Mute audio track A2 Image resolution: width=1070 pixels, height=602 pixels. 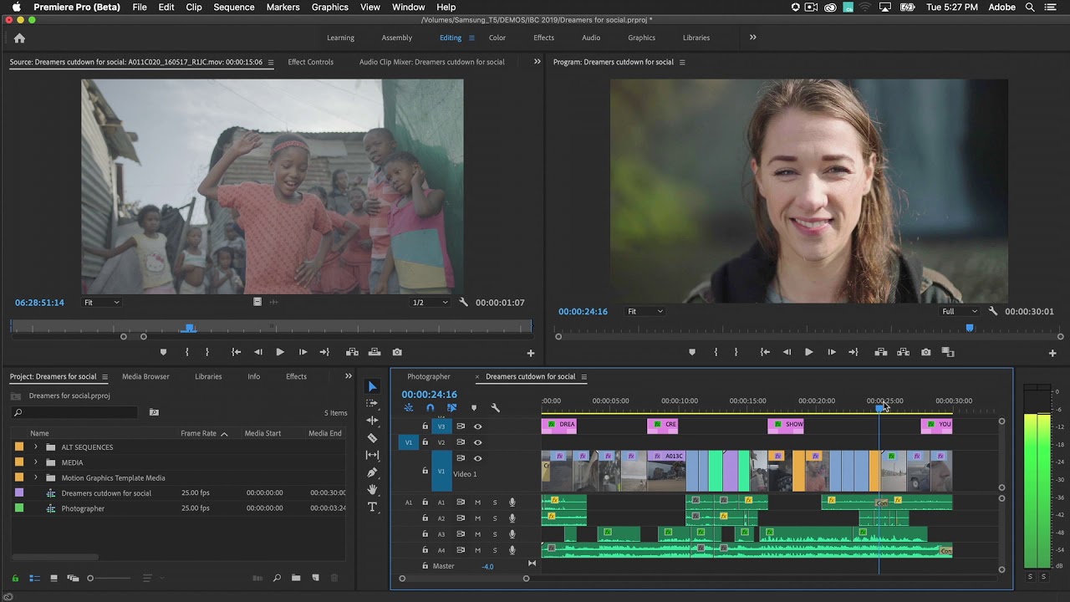point(478,518)
